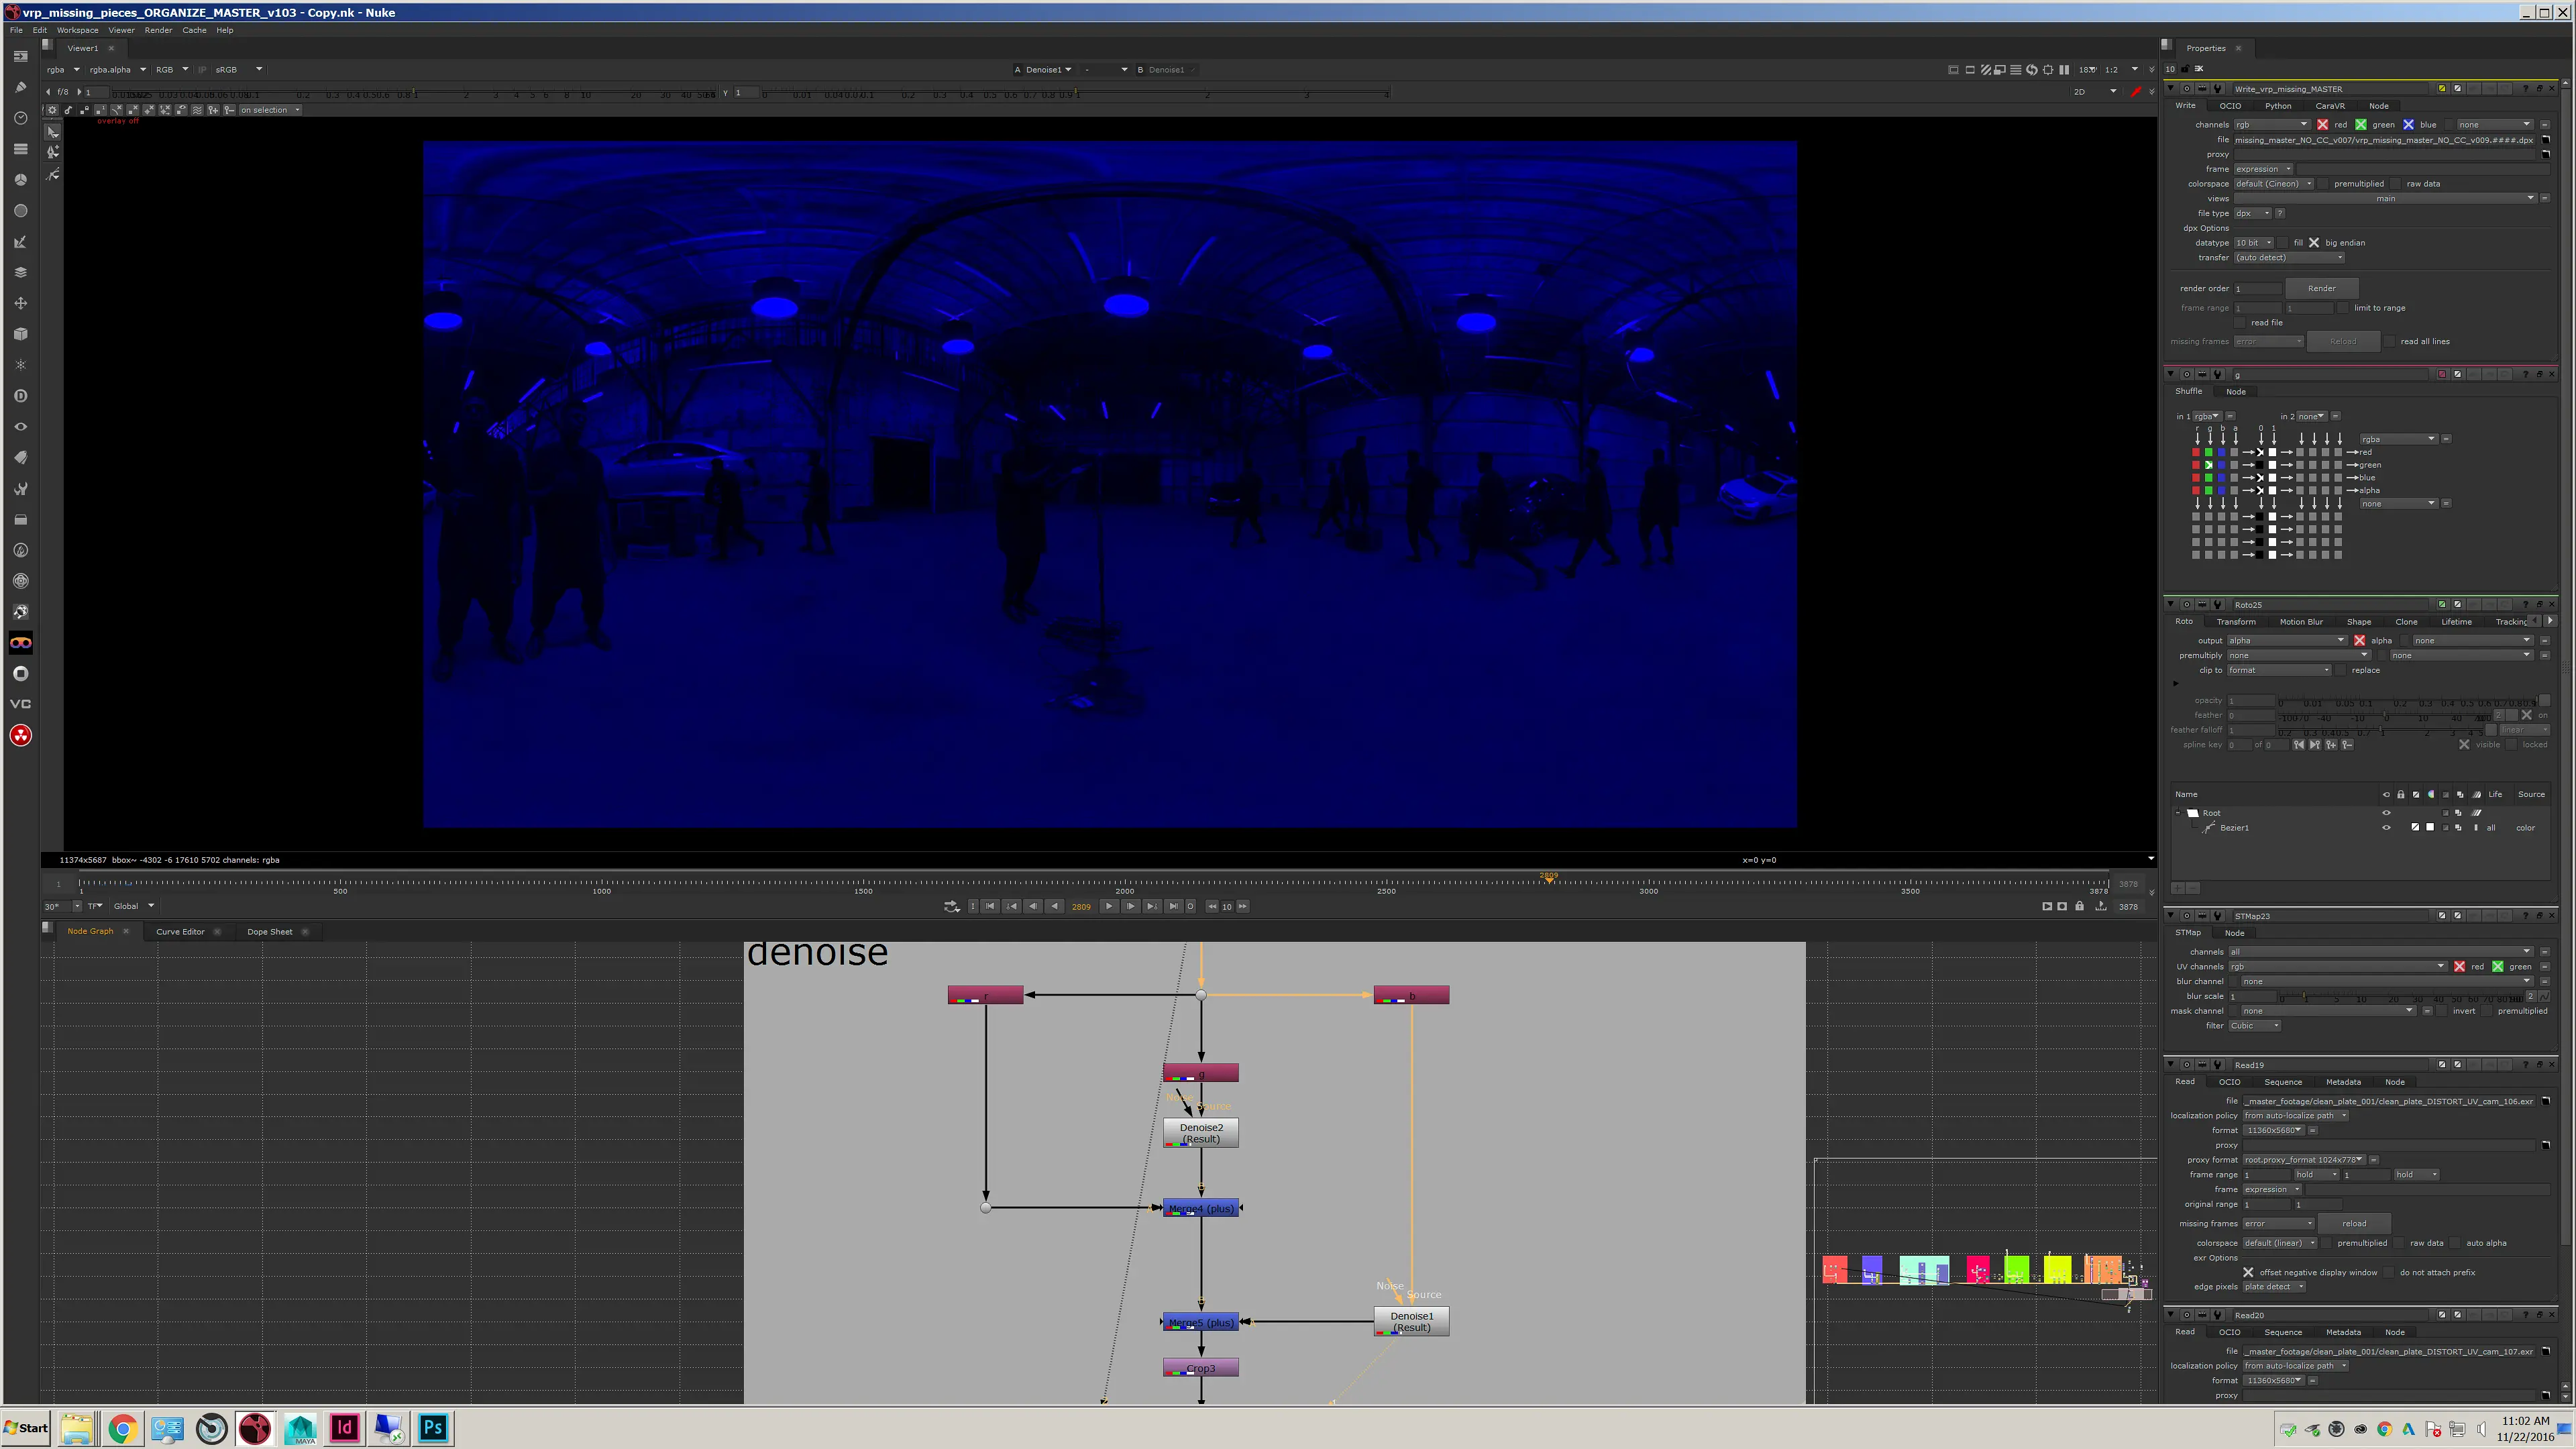Open the Deep nodes D icon

pos(20,396)
